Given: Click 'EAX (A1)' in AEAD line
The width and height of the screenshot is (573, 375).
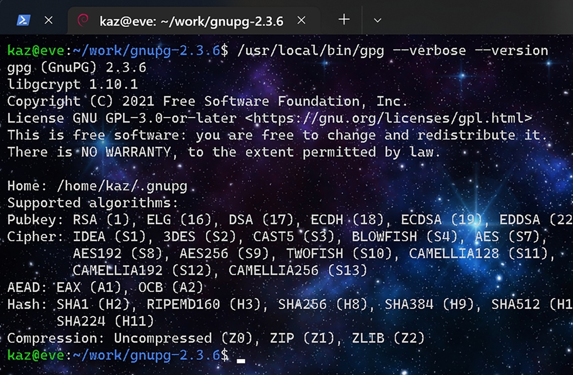Looking at the screenshot, I should (x=89, y=288).
